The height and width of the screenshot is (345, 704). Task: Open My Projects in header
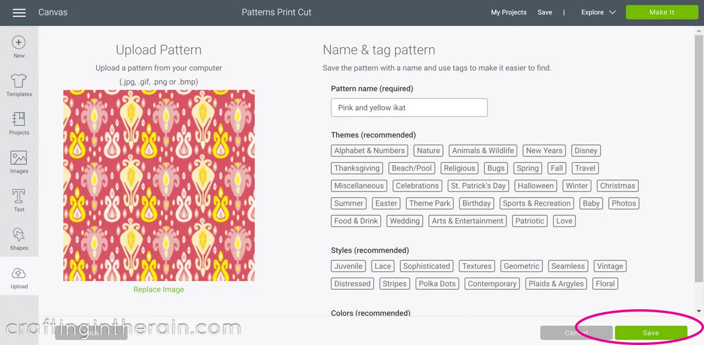tap(509, 12)
